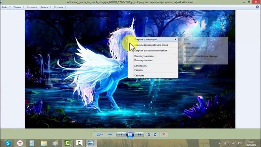Screen dimensions: 261x147
Task: Open the File Explorer folder in taskbar
Action: [44, 143]
